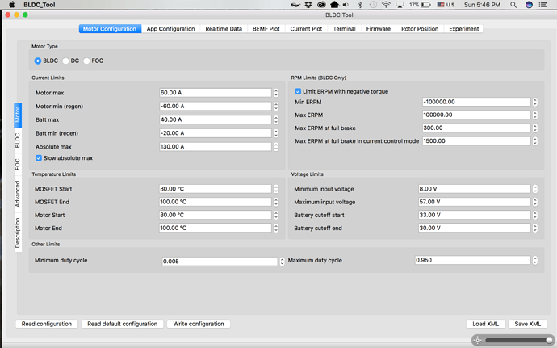Adjust the Max ERPM stepper arrows
This screenshot has height=348, width=557.
tap(534, 115)
